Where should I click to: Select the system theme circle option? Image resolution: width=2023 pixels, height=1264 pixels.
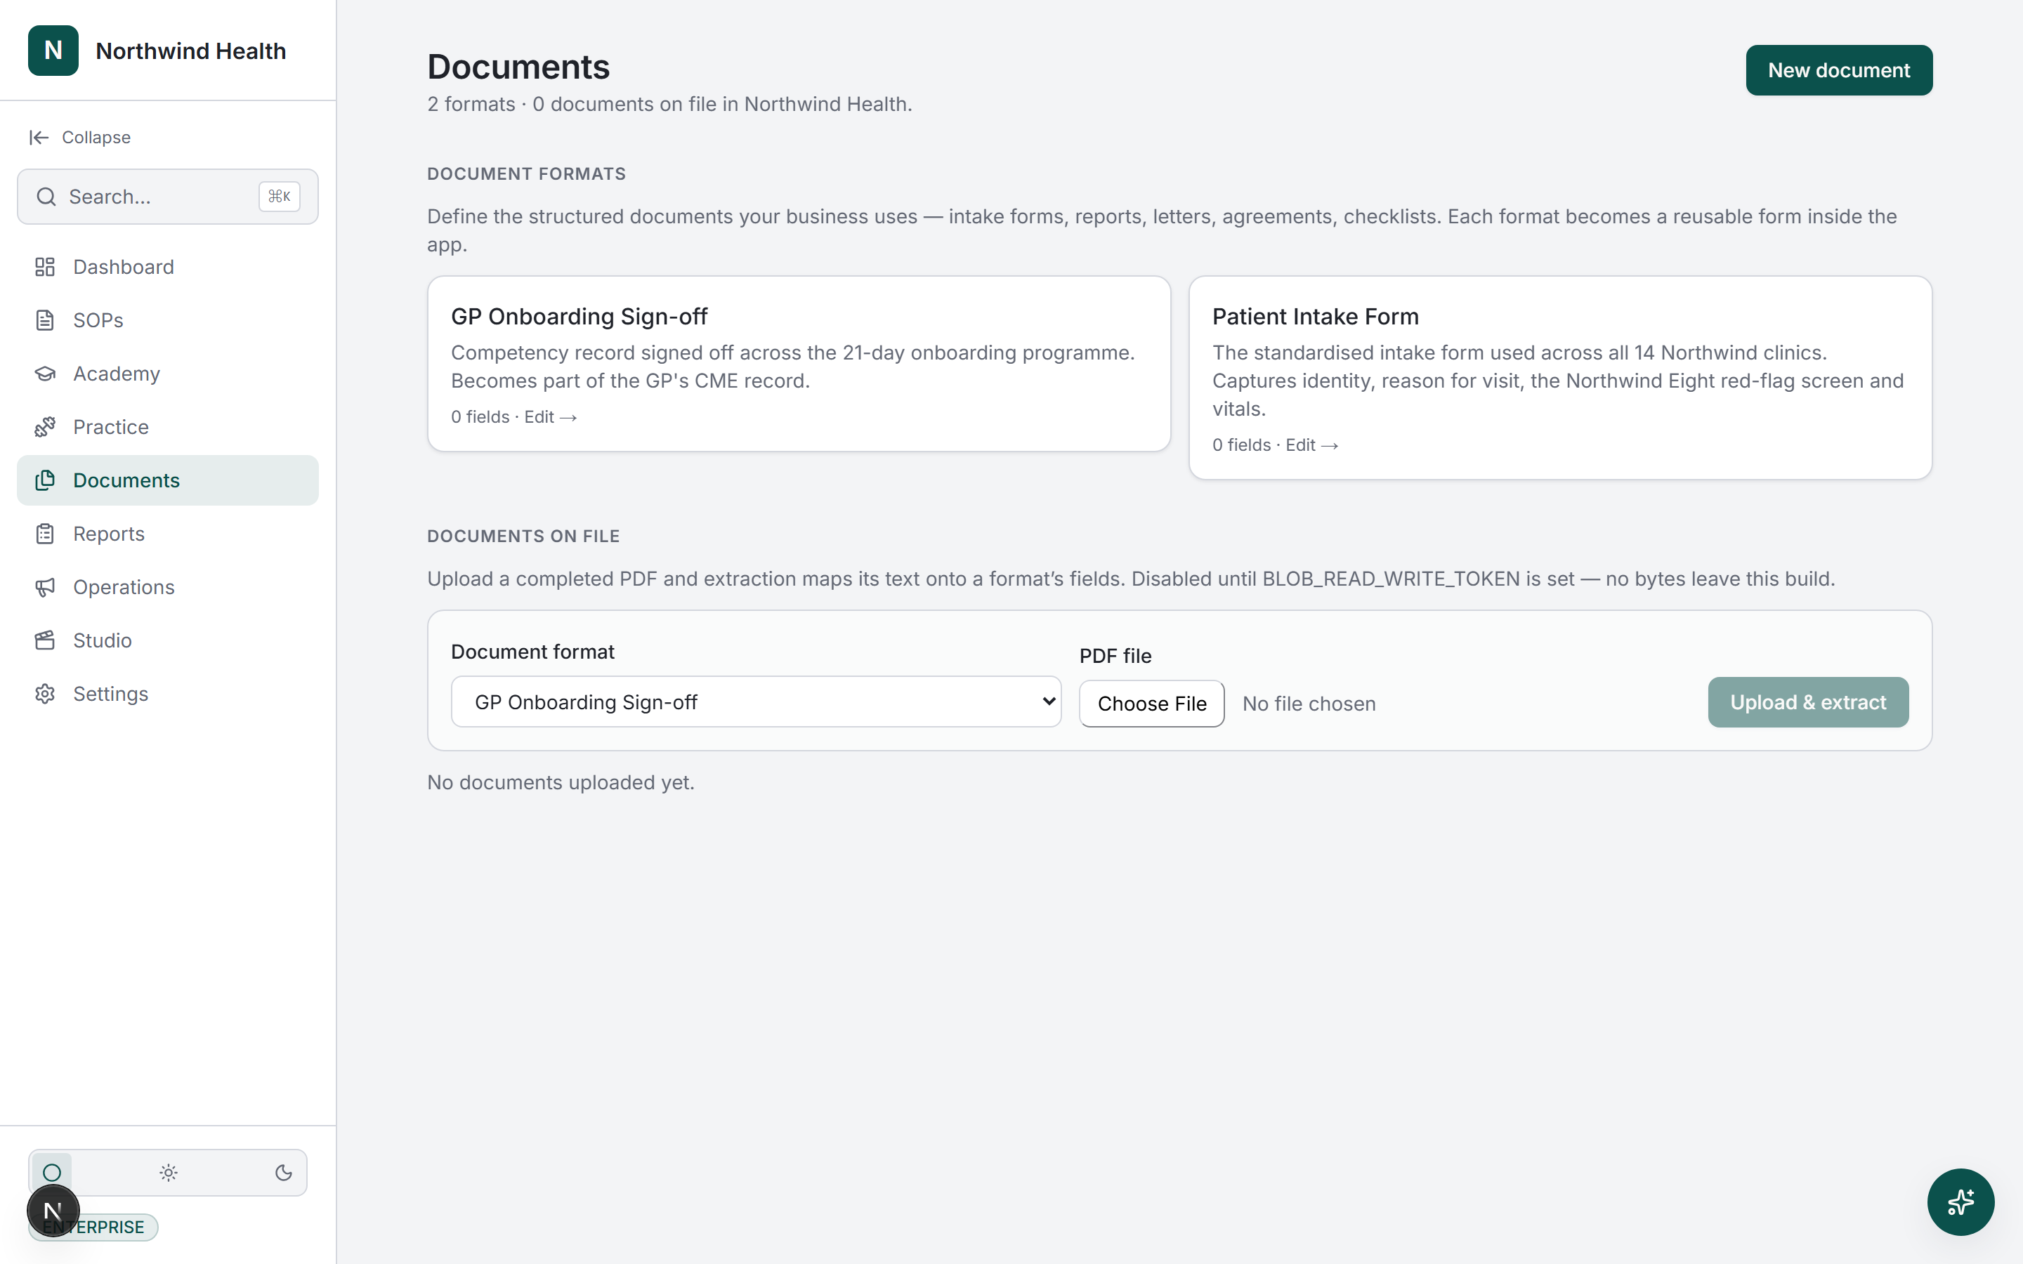tap(52, 1173)
